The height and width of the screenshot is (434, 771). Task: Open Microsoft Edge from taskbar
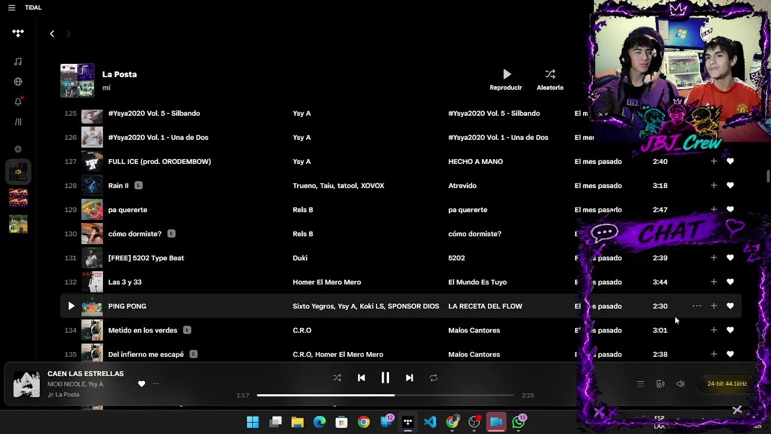click(319, 422)
